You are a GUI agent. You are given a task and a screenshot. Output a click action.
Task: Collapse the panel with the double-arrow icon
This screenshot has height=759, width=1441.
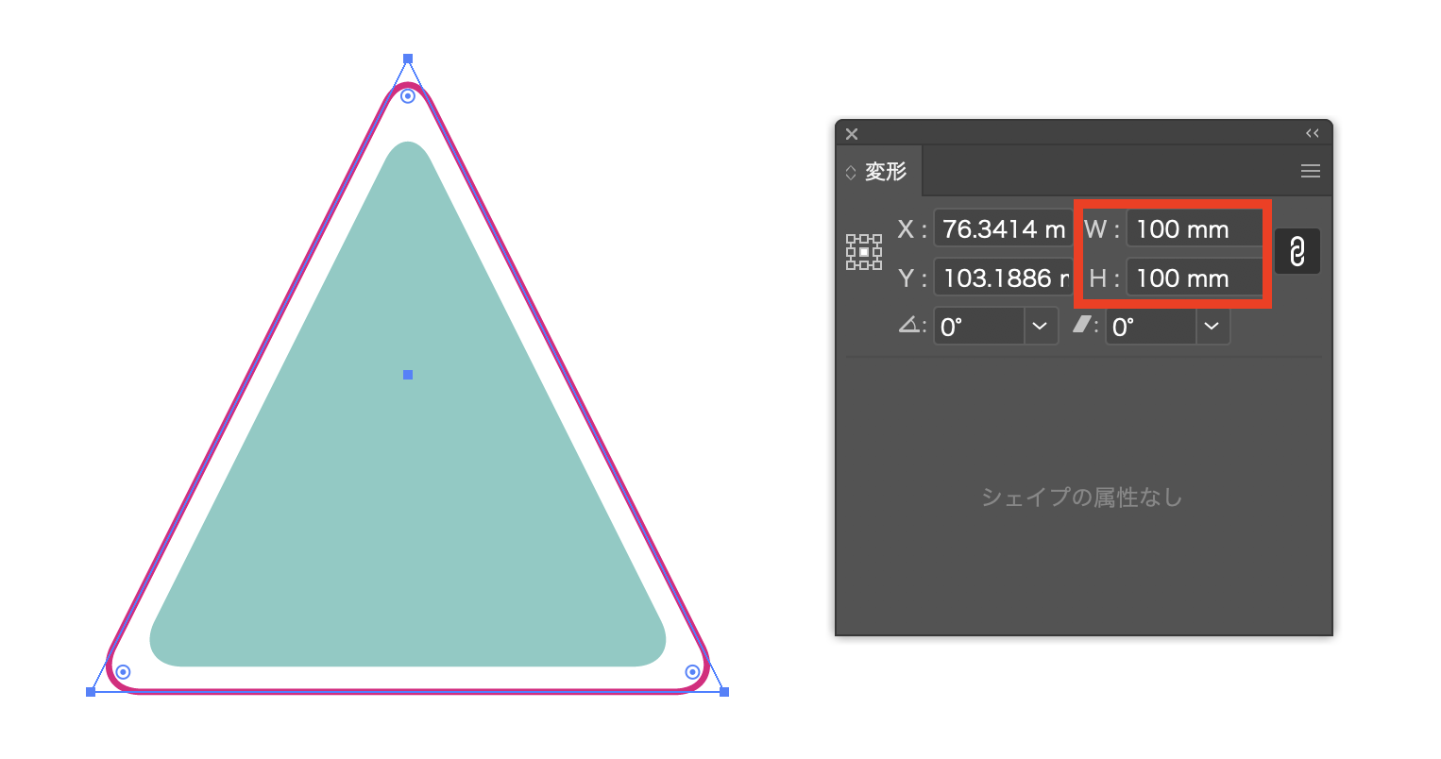(1312, 133)
